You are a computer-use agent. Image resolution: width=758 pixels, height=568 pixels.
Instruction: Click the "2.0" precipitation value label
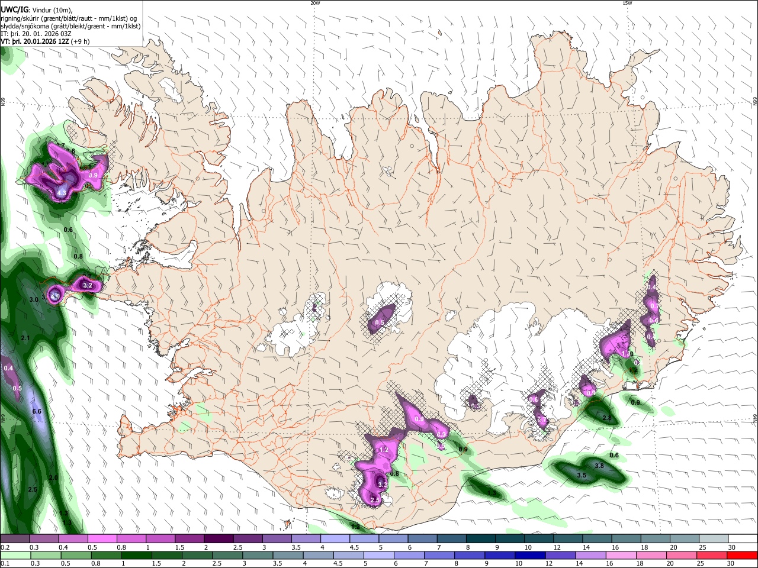(53, 477)
